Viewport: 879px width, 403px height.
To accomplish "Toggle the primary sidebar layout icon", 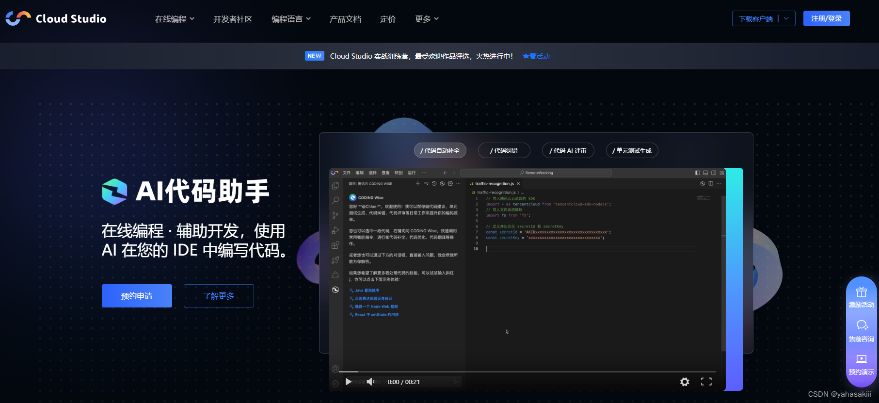I will point(698,173).
